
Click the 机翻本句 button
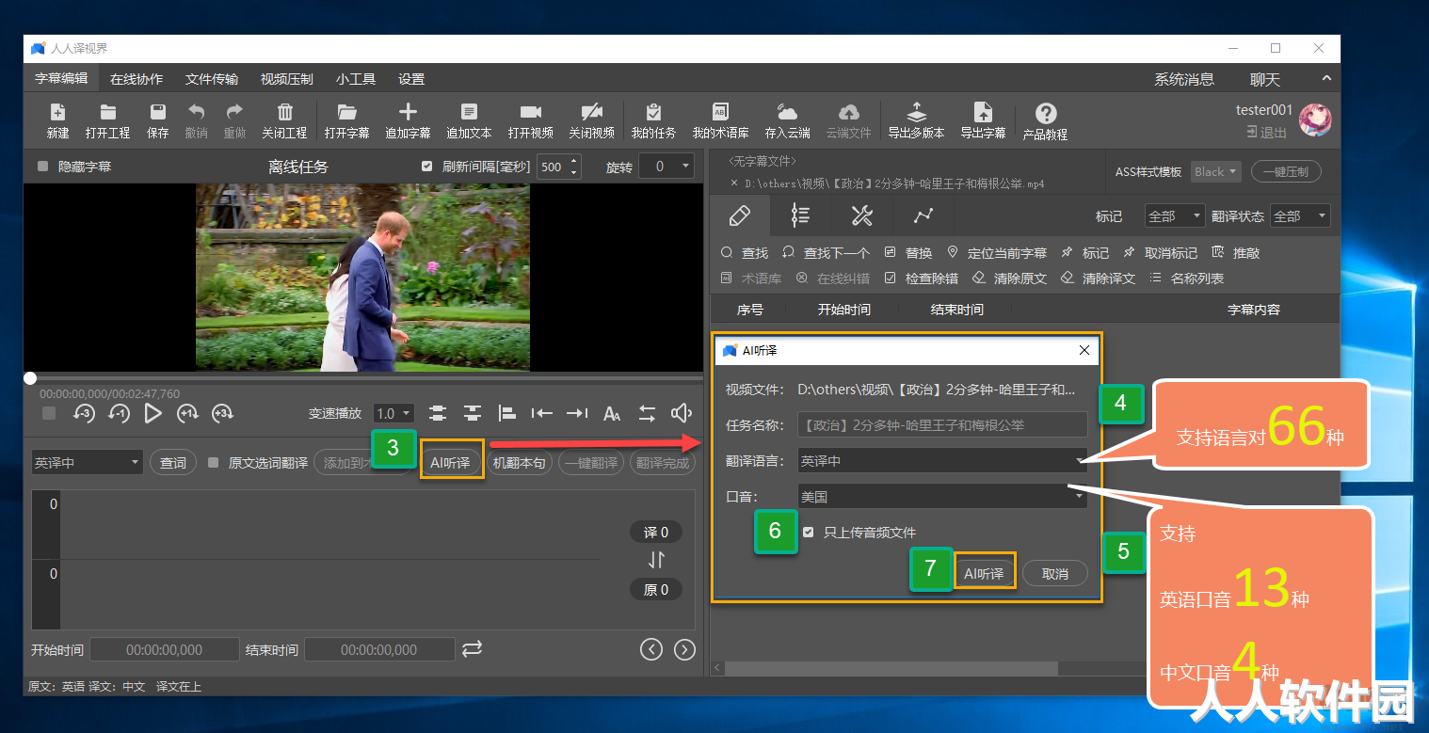click(520, 462)
